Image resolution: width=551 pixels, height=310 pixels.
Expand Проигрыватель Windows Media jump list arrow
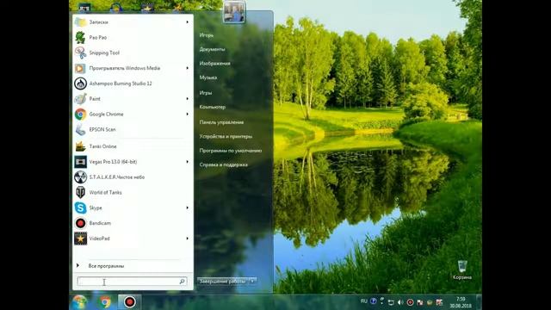point(188,68)
